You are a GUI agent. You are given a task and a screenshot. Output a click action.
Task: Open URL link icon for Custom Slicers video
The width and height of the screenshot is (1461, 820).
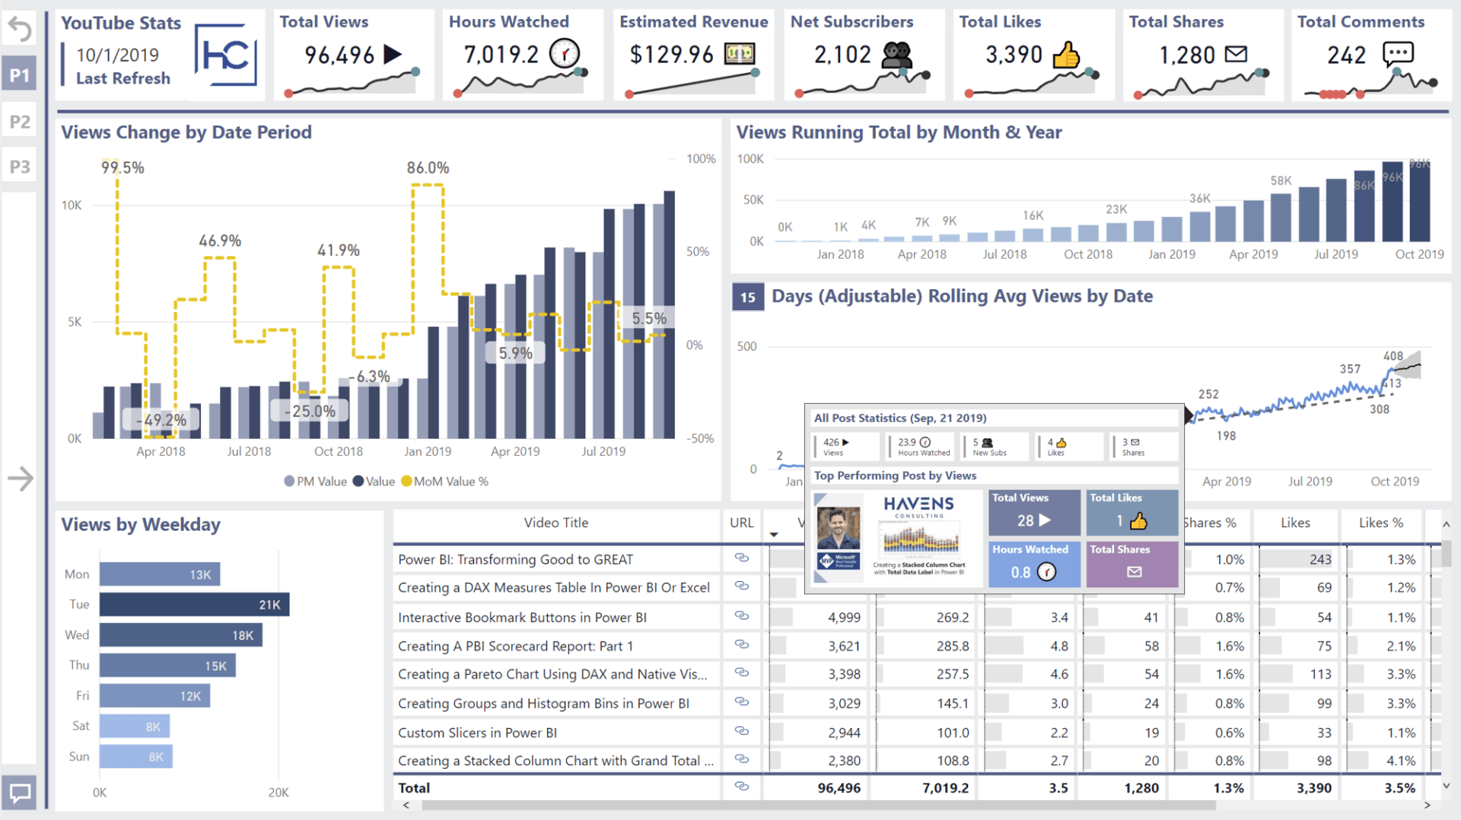741,731
